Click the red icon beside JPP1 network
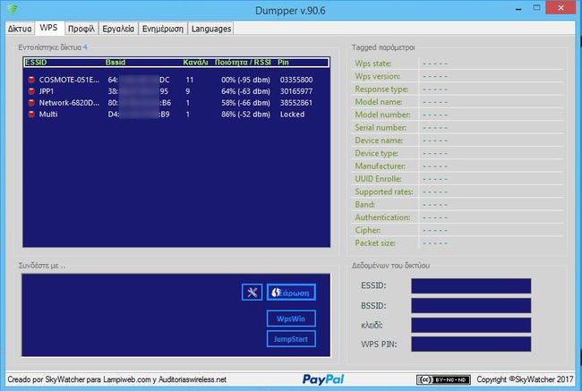 click(x=30, y=91)
